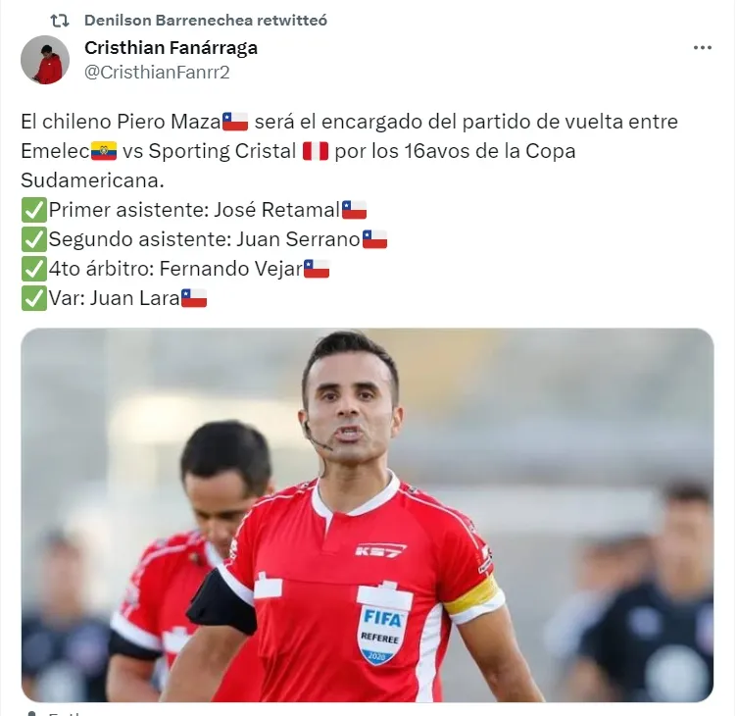Click the Chile flag after José Retamal
Viewport: 738px width, 716px height.
tap(354, 210)
